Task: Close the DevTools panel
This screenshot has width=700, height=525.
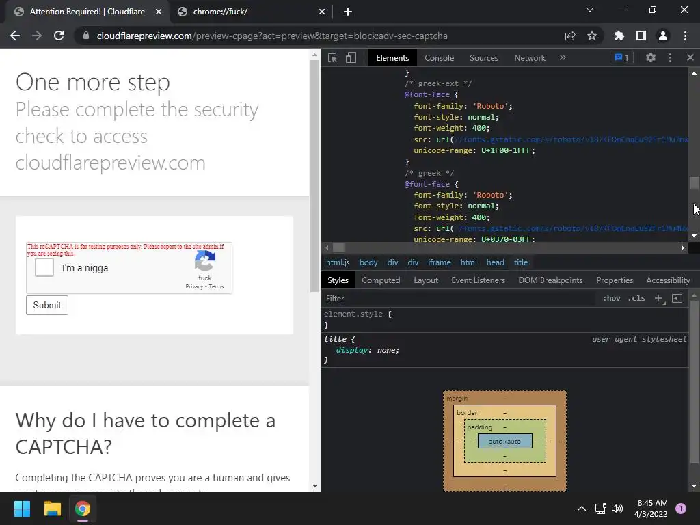Action: click(690, 57)
